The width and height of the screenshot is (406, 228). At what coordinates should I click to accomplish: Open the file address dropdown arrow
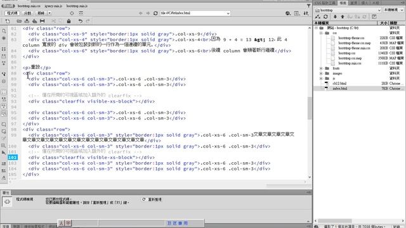[x=228, y=13]
